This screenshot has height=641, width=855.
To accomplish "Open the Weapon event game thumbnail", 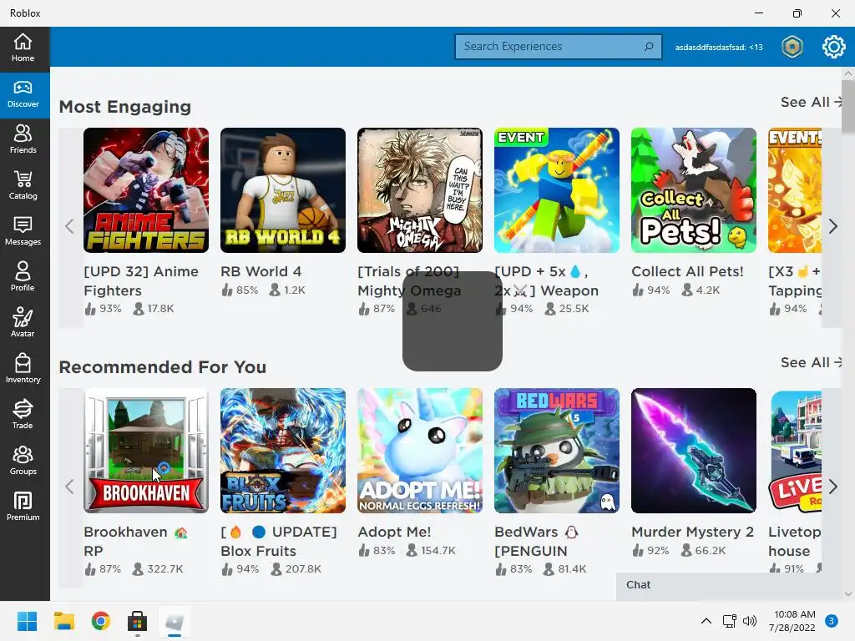I will click(557, 190).
